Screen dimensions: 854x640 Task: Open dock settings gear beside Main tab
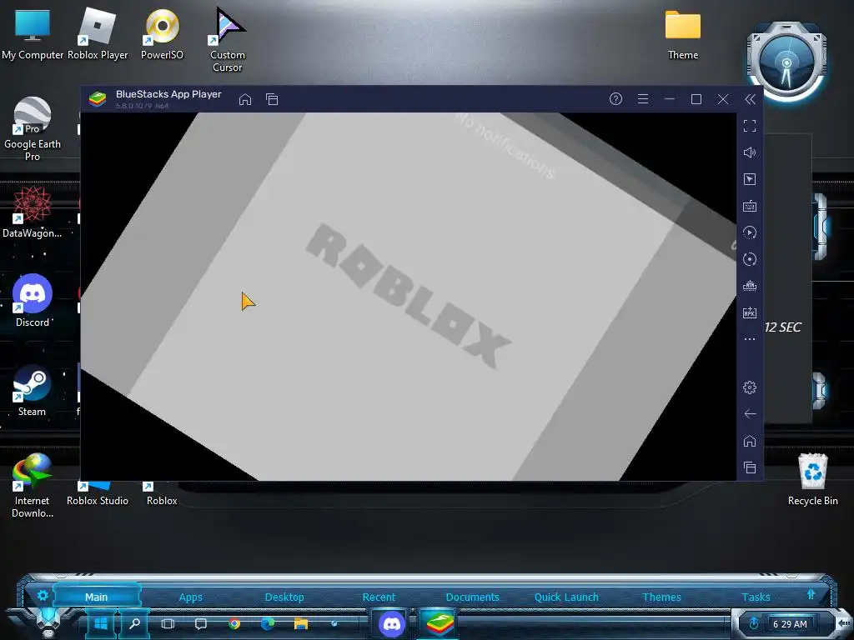coord(43,595)
